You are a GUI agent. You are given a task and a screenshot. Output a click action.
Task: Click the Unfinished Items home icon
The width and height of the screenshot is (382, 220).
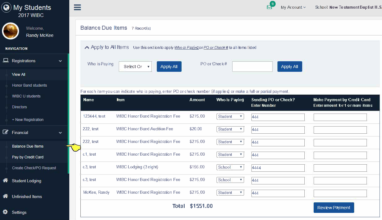click(5, 196)
